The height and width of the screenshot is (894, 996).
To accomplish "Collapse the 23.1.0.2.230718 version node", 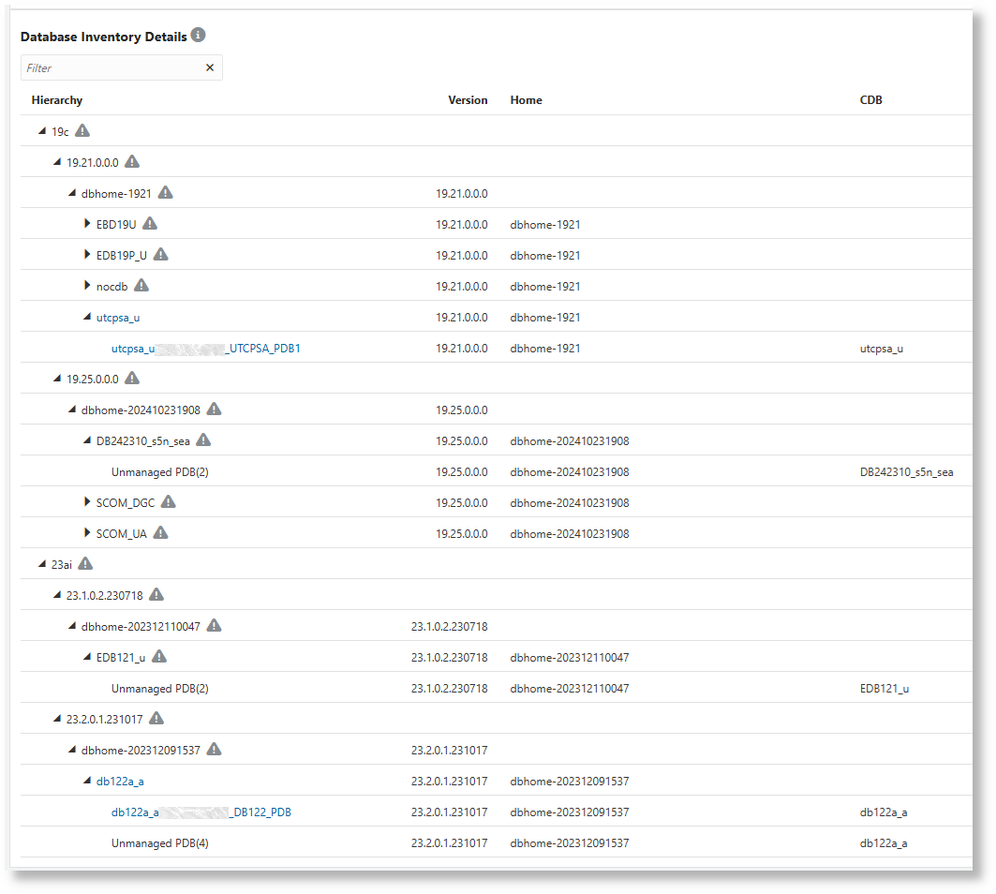I will tap(57, 595).
